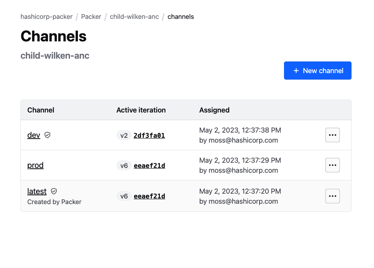Click the shield icon beside dev channel

(x=47, y=135)
